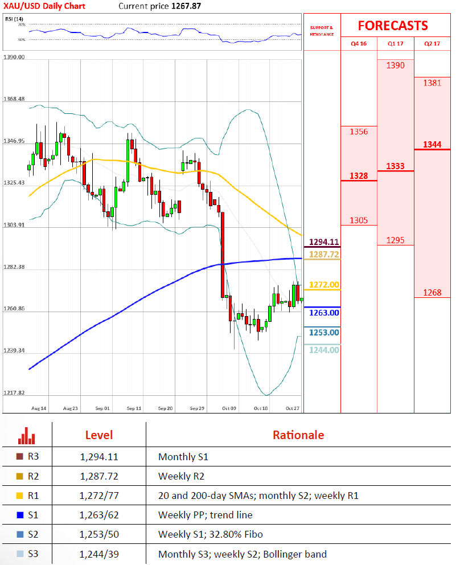Click the 1268 forecast low in Q2 17
Viewport: 456px width, 565px height.
pyautogui.click(x=432, y=293)
